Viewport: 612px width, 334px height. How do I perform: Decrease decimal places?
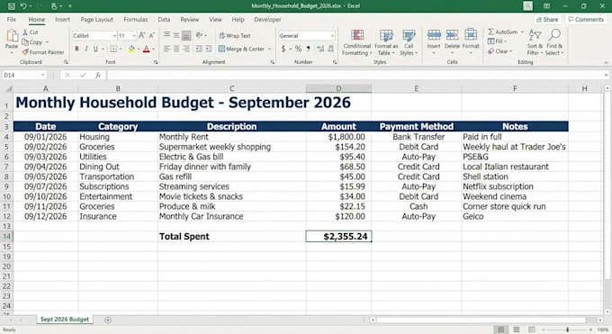[330, 49]
